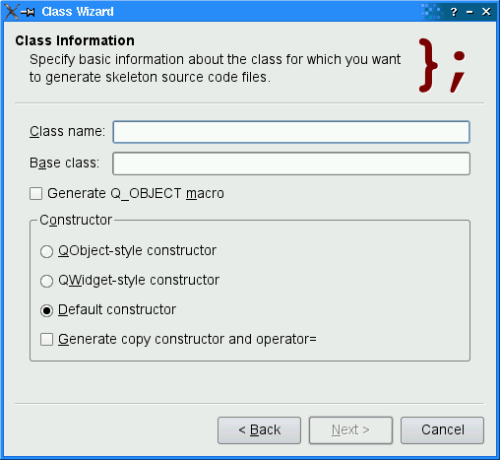Click the X window menu icon in title bar
This screenshot has width=500, height=460.
click(11, 12)
